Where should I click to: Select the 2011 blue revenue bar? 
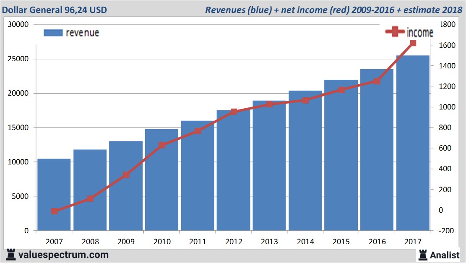(x=198, y=176)
